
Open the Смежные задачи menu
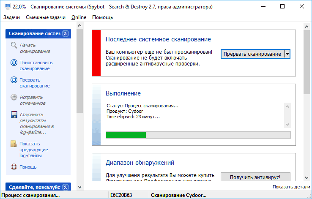(x=46, y=17)
